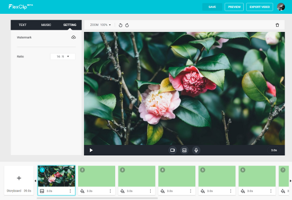The height and width of the screenshot is (200, 292).
Task: Click the paint bucket icon on storyboard 3
Action: point(122,191)
